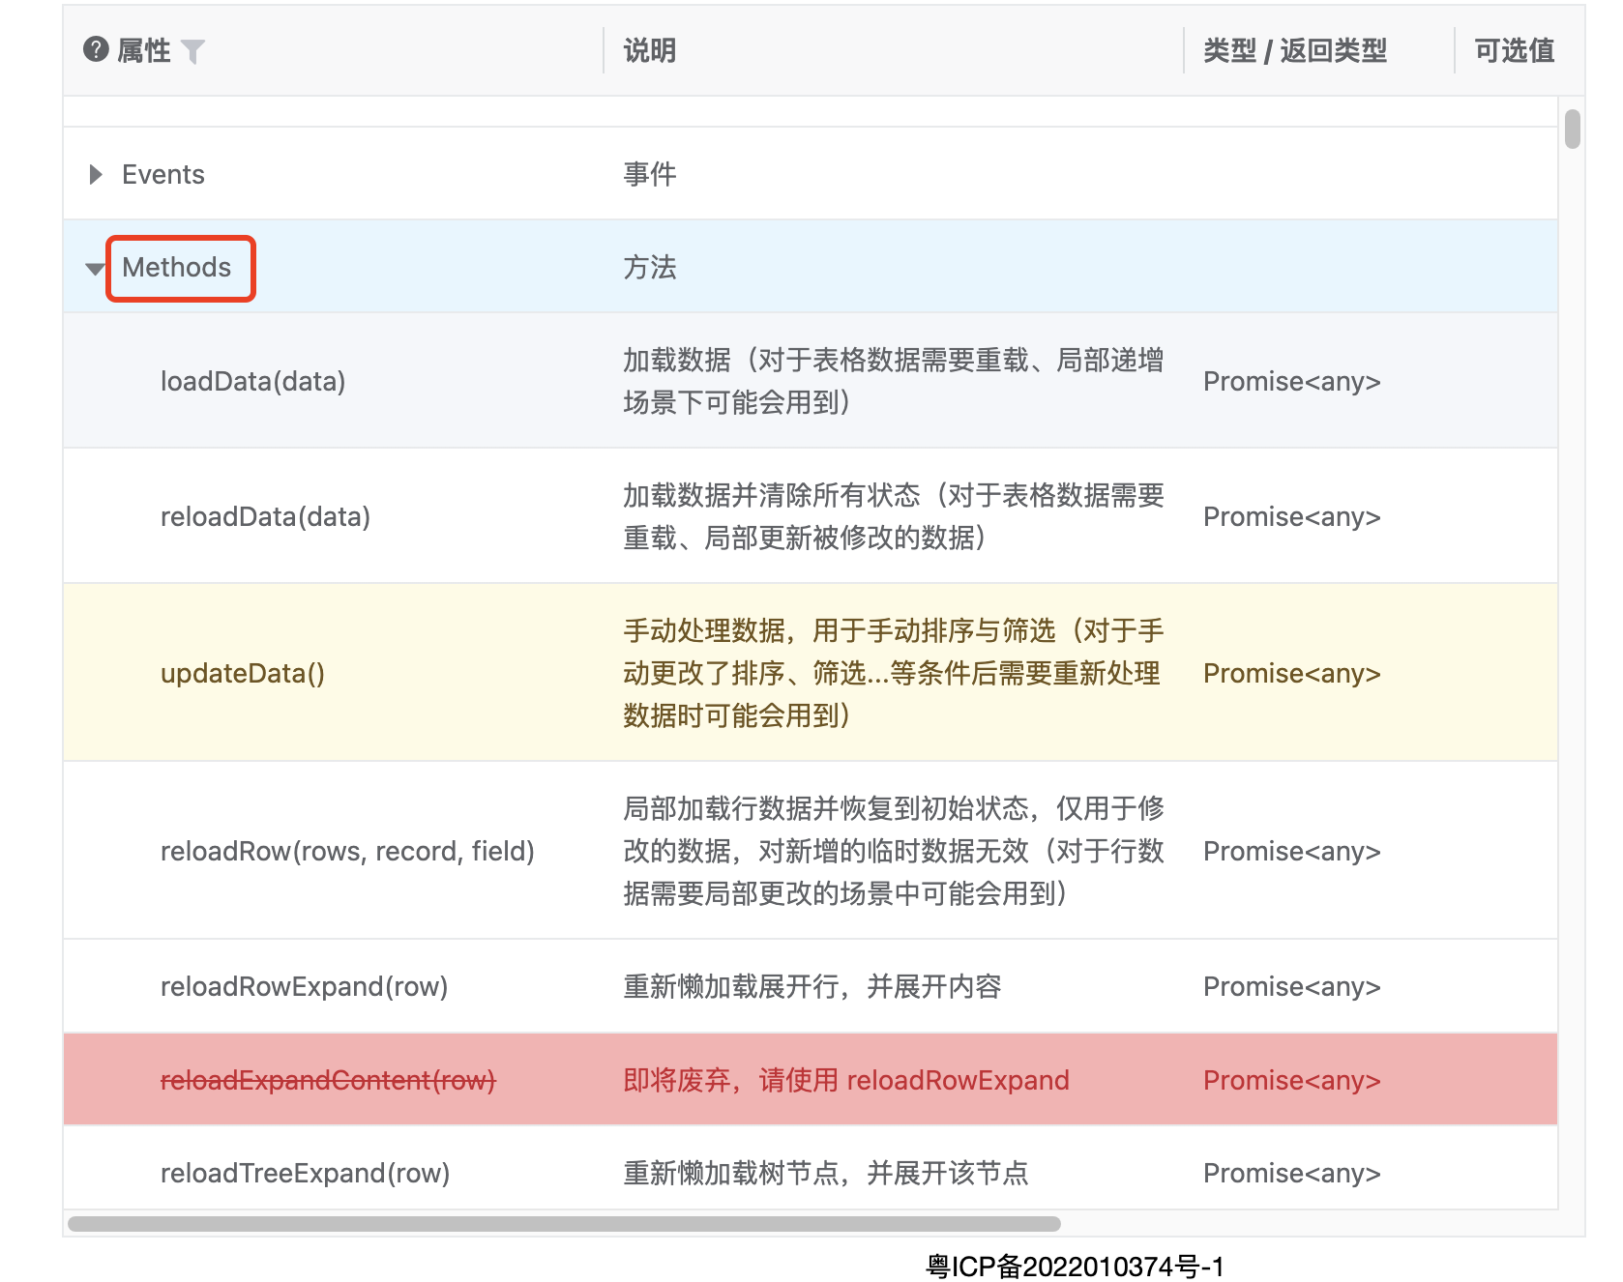This screenshot has height=1282, width=1623.
Task: Click the 说明 column header
Action: 650,50
